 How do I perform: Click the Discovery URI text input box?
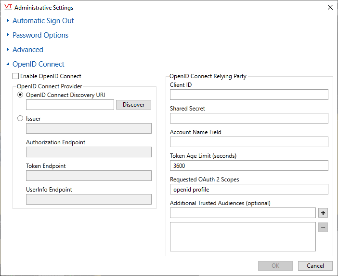pos(70,105)
